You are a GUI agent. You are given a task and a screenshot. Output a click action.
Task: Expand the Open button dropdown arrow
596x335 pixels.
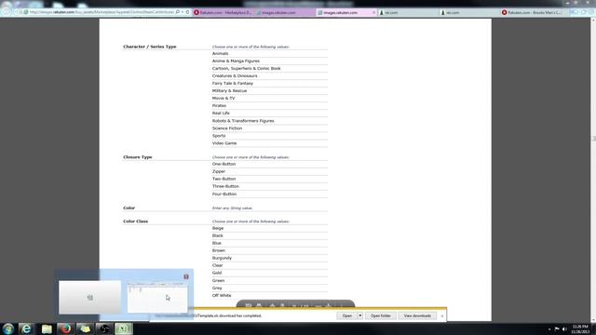click(360, 315)
